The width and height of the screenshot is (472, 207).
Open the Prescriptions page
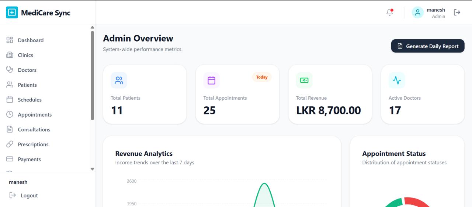33,144
